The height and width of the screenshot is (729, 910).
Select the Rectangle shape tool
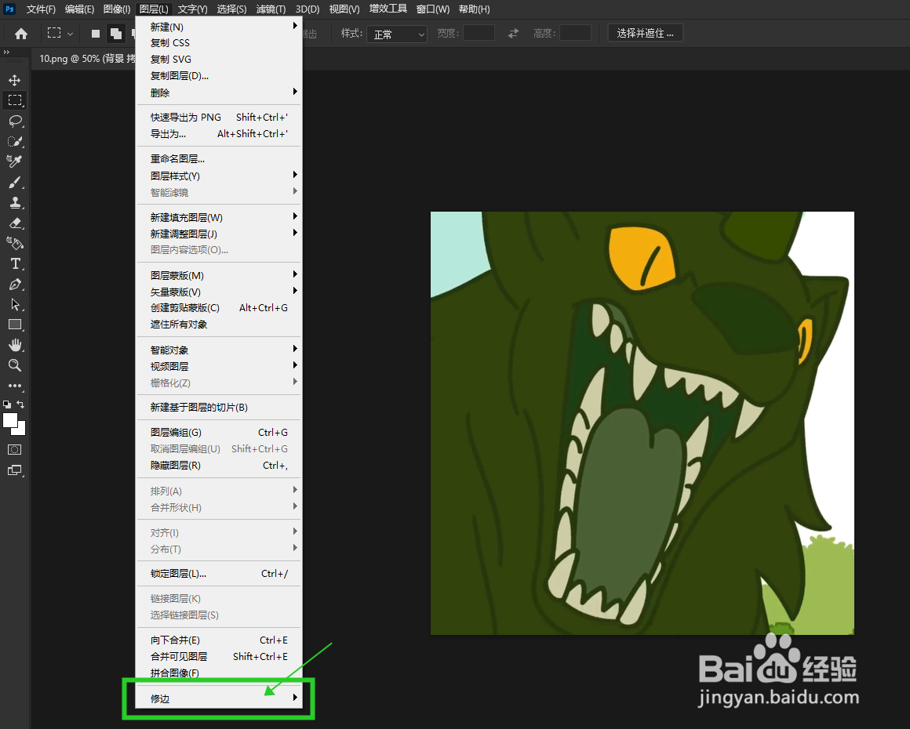click(14, 325)
